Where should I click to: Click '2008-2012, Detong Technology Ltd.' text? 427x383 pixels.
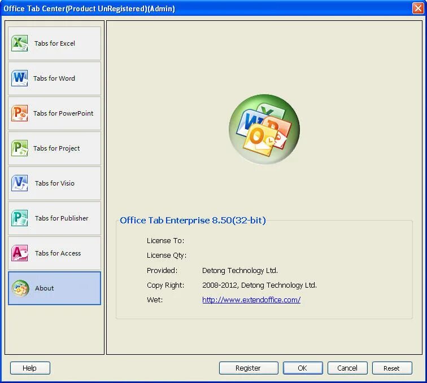pyautogui.click(x=259, y=285)
